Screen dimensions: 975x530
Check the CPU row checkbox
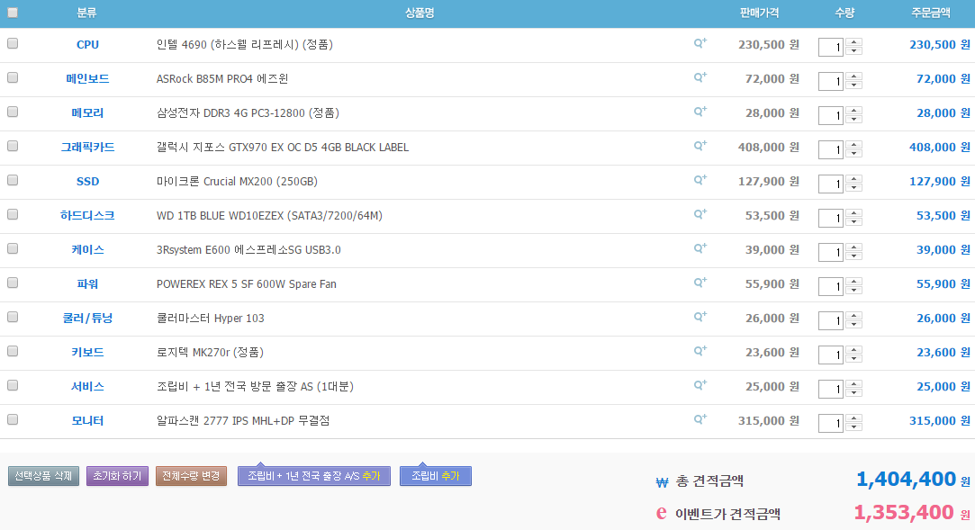click(13, 43)
